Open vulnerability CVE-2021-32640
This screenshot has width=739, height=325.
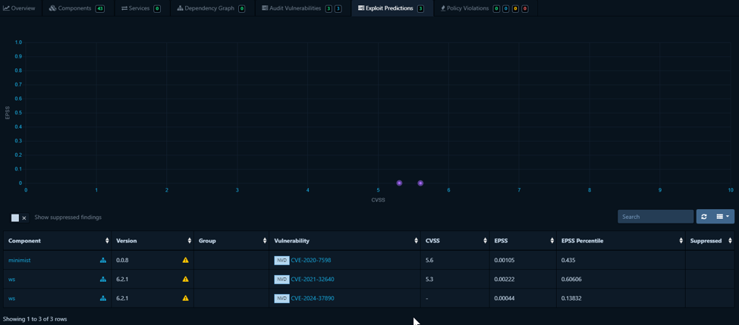tap(313, 280)
